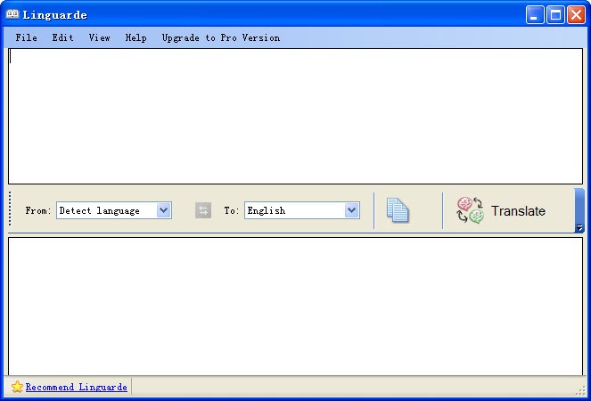Click the copy translation icon
The height and width of the screenshot is (401, 591).
click(398, 210)
